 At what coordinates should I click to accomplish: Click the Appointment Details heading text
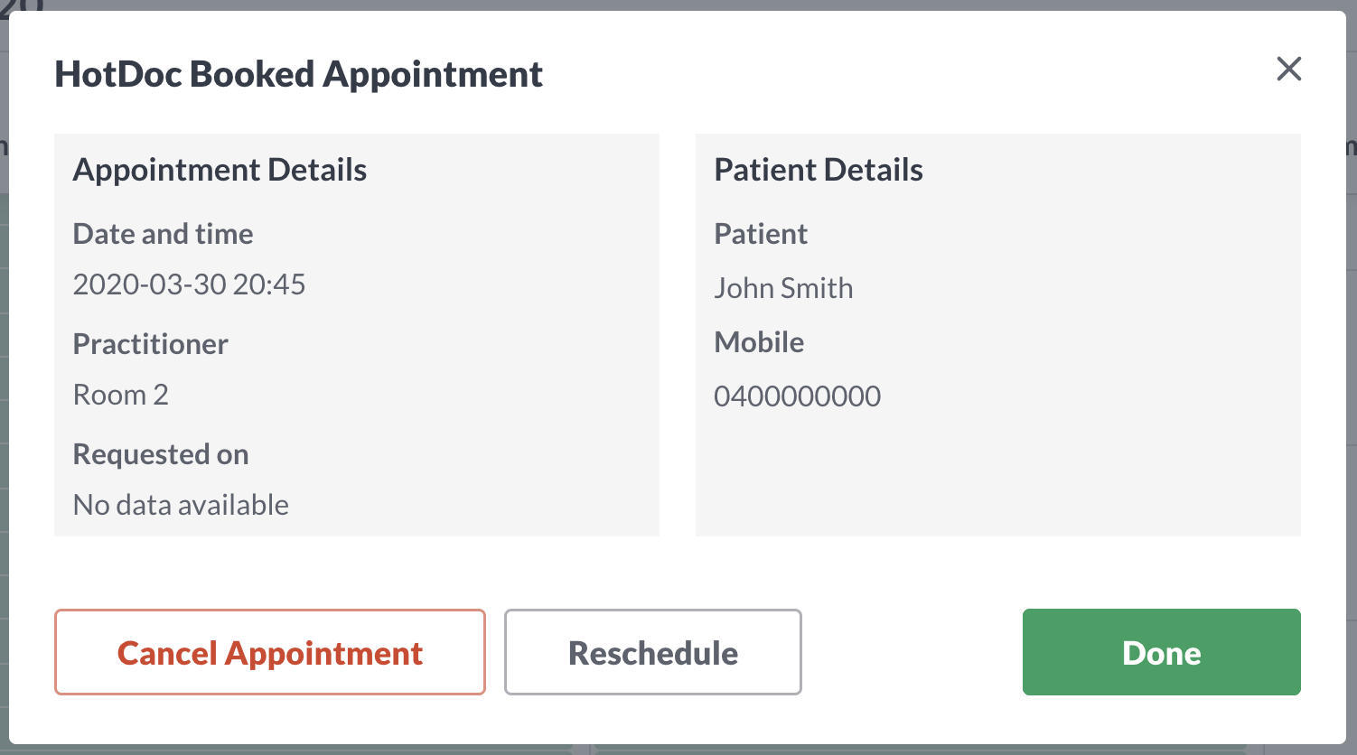coord(220,169)
